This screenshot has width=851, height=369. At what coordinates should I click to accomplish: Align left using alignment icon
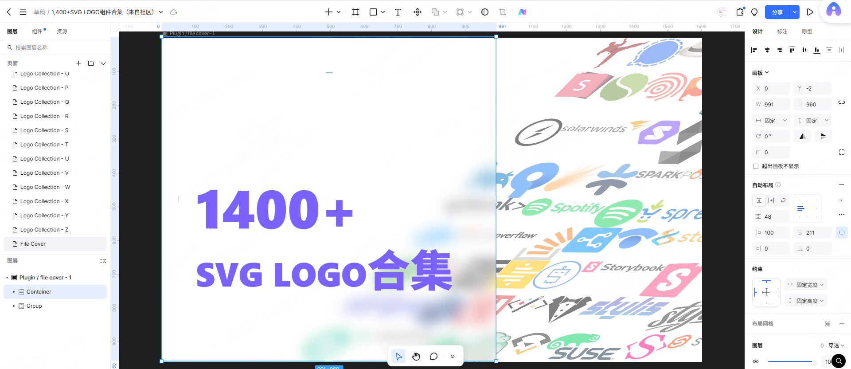(754, 50)
